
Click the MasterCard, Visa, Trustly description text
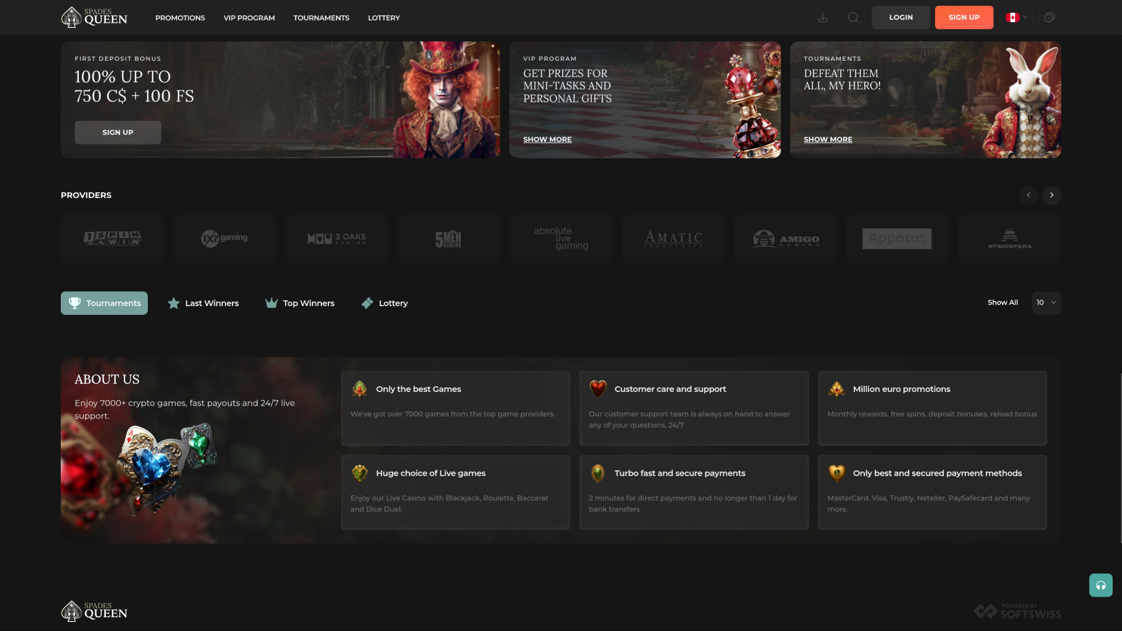929,504
